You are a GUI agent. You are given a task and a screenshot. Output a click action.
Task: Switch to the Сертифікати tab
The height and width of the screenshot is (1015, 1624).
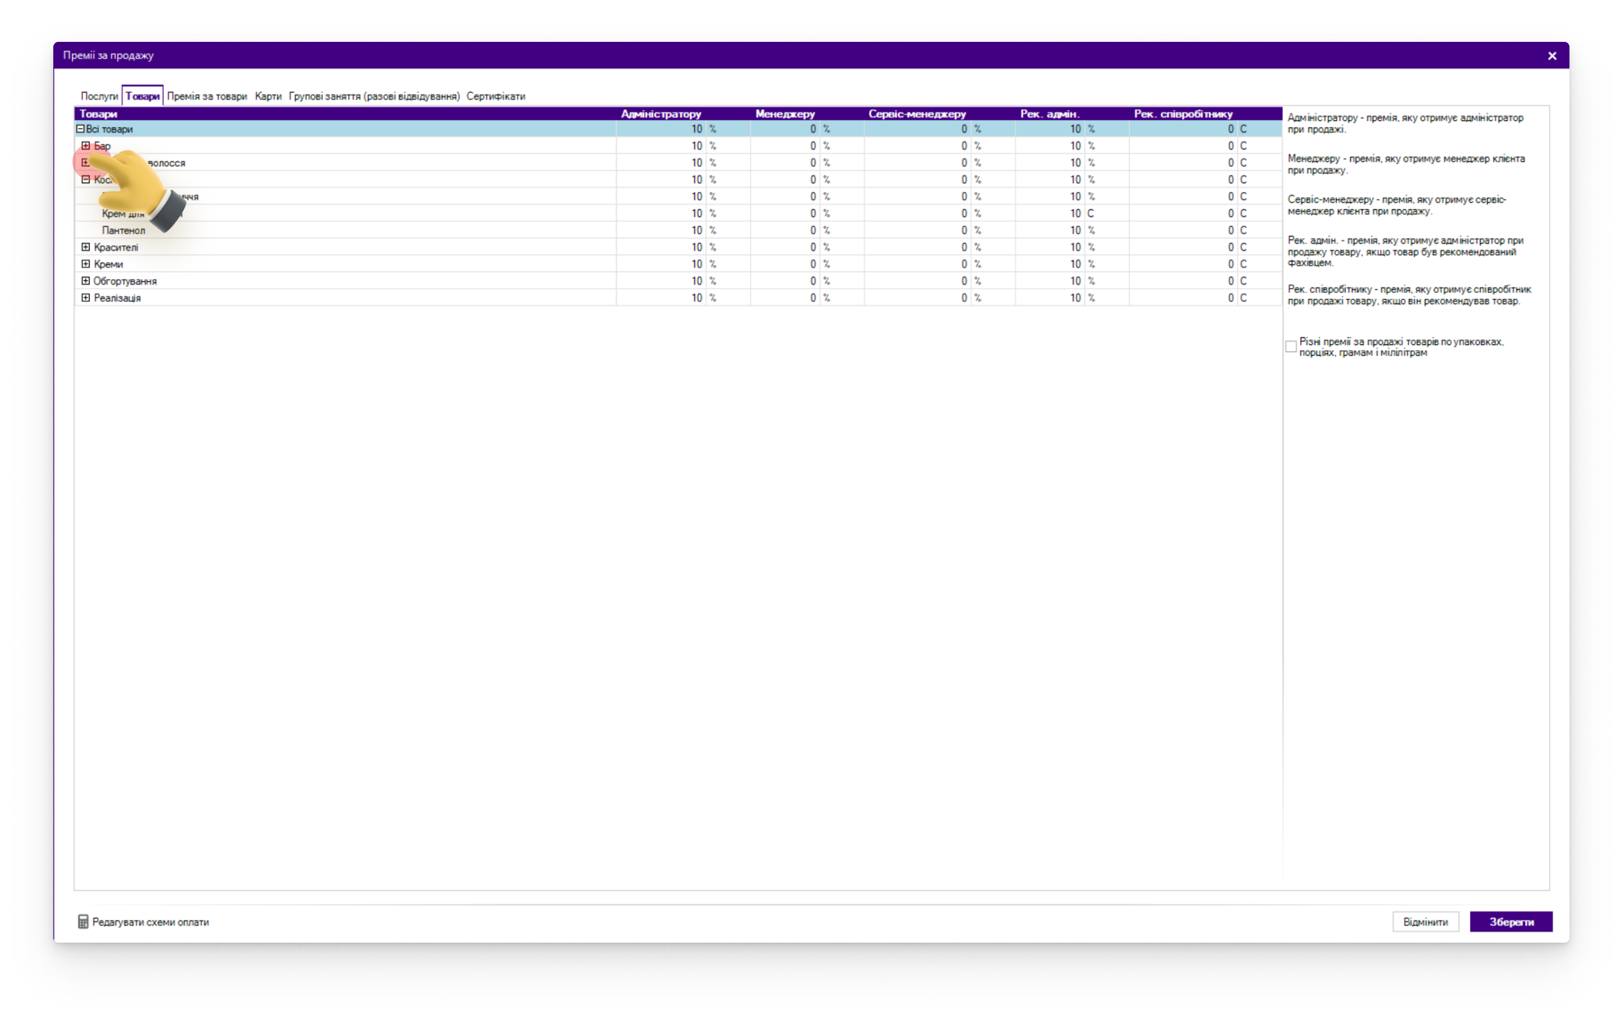pos(495,96)
